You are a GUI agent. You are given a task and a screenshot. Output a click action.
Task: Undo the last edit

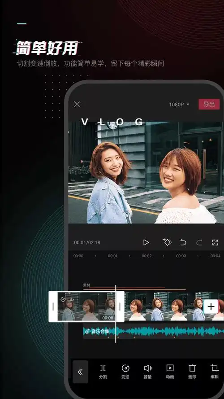click(x=183, y=242)
